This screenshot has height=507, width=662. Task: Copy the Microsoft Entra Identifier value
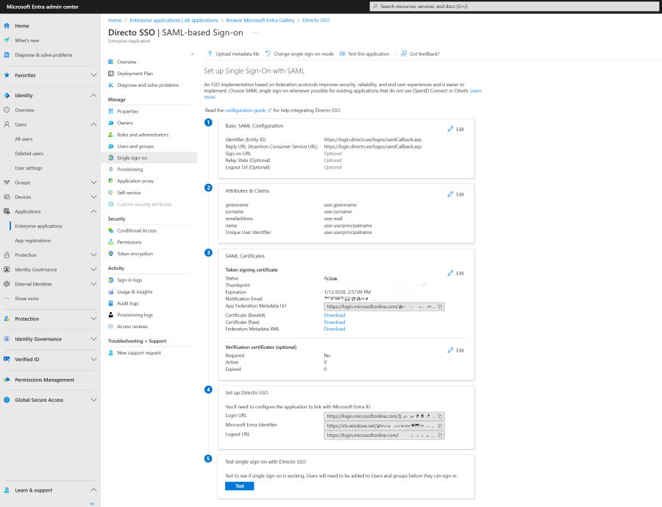coord(440,425)
